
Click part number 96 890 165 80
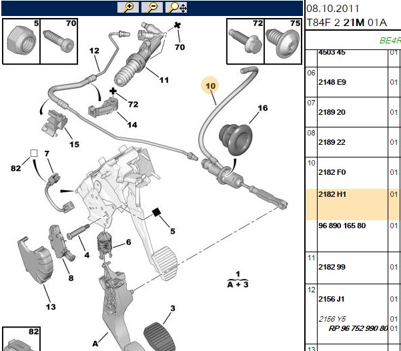(x=342, y=226)
